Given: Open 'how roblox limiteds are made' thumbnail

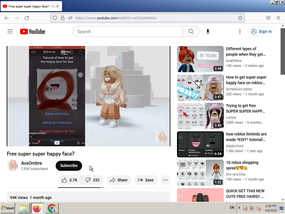Looking at the screenshot, I should click(x=200, y=144).
